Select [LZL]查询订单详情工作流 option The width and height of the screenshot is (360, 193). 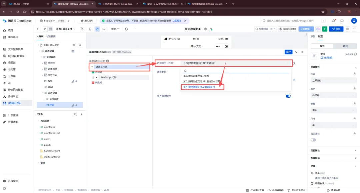click(196, 76)
